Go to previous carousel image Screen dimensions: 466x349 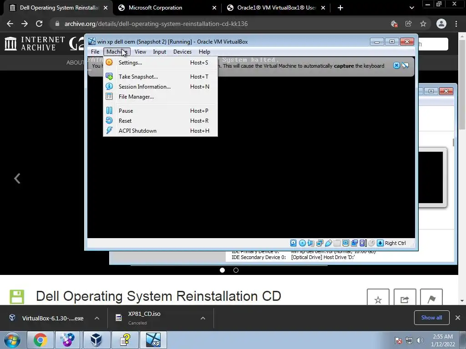click(17, 178)
